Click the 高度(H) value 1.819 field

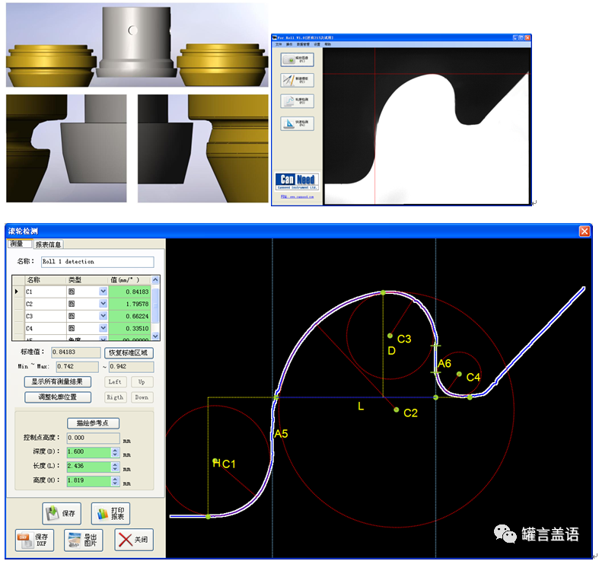click(89, 481)
